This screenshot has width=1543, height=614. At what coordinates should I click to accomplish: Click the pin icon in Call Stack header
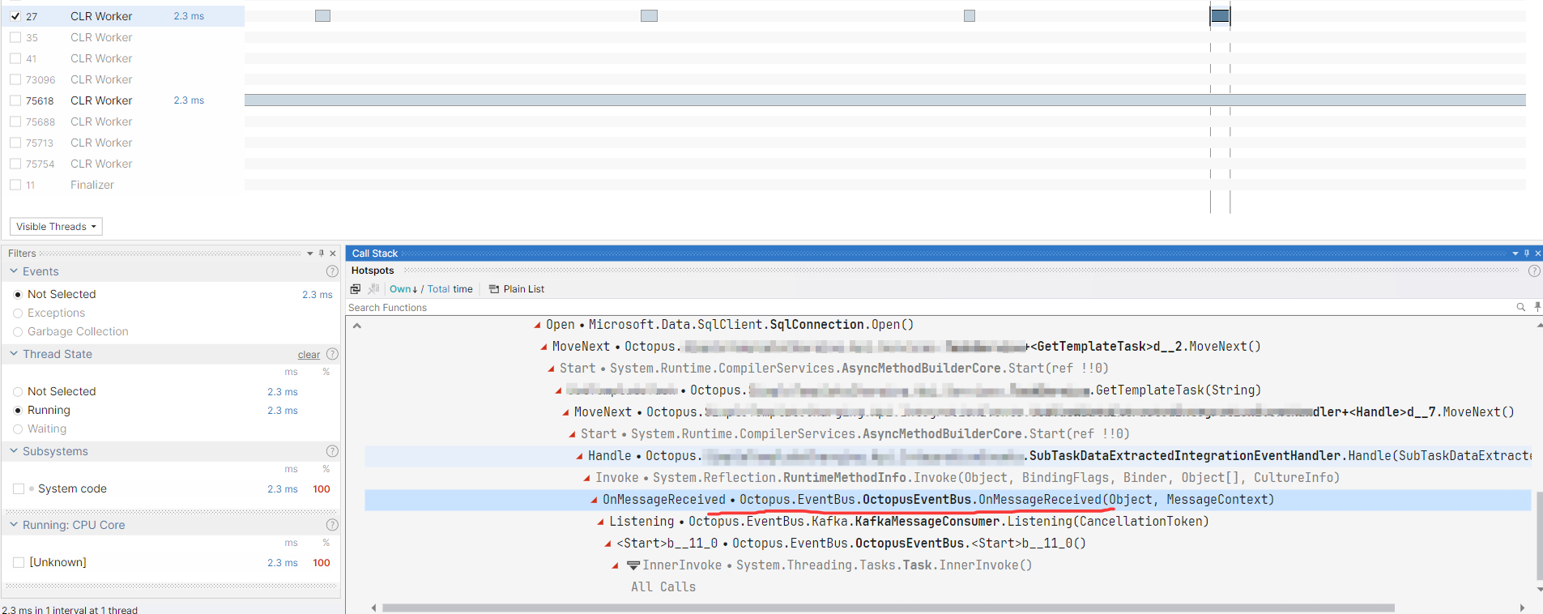(x=1526, y=254)
